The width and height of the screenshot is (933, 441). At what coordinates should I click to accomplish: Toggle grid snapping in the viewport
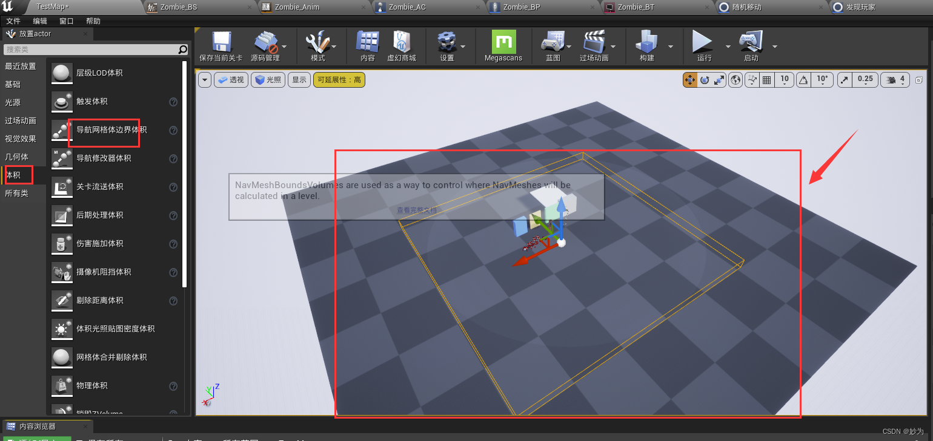point(766,80)
